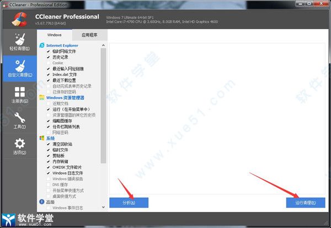
Task: Select 自定义清理 custom clean sidebar item
Action: (x=20, y=68)
